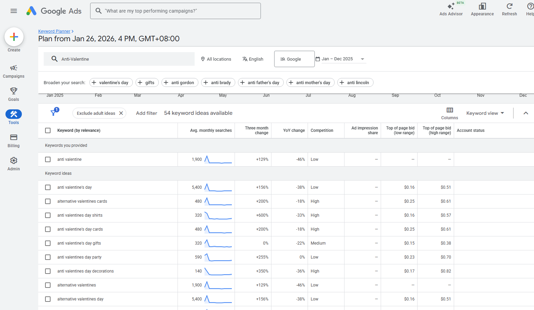Open the Appearance settings icon
The width and height of the screenshot is (534, 310).
tap(482, 6)
